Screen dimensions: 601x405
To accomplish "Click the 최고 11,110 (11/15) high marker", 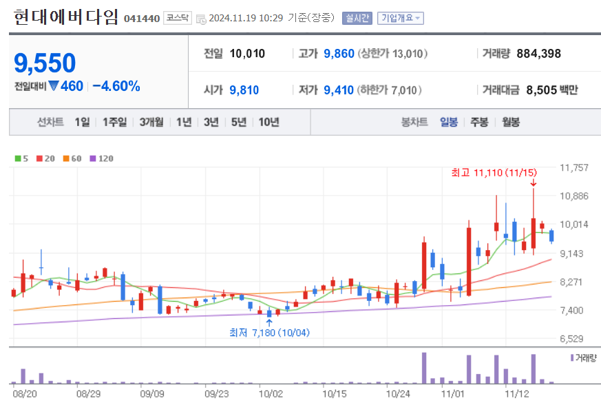I will pos(494,173).
